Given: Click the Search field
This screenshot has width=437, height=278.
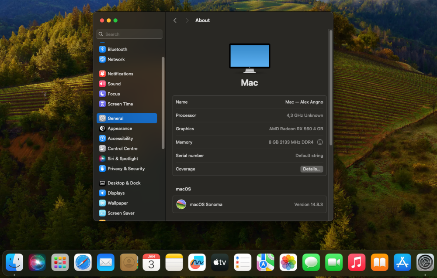Looking at the screenshot, I should [x=129, y=34].
